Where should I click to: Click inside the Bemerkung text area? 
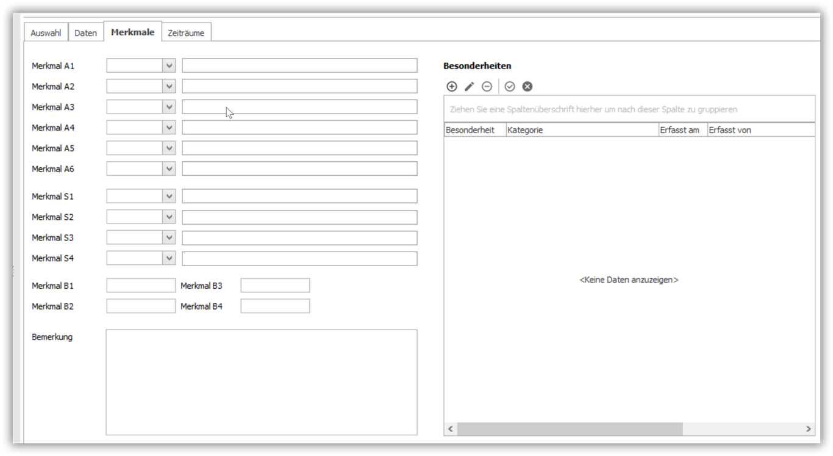coord(262,382)
